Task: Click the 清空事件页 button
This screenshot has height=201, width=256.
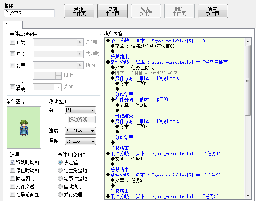Action: point(213,11)
